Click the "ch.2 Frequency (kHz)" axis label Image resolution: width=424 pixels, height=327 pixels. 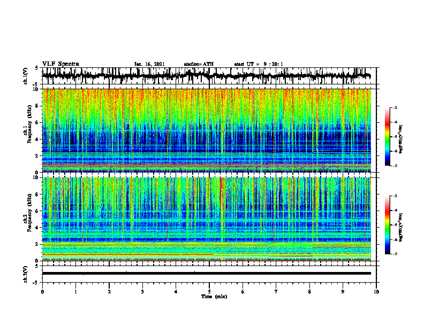[28, 213]
